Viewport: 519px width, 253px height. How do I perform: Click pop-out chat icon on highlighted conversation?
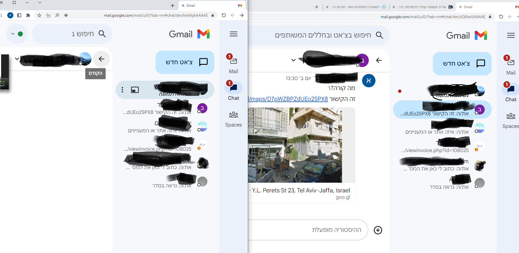[x=135, y=90]
